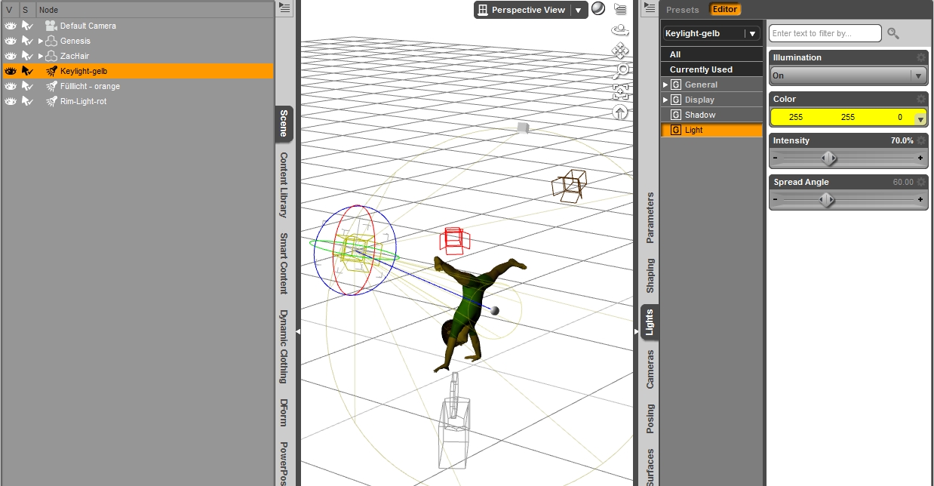Toggle selectability arrow for ZacHair
Viewport: 934px width, 486px height.
27,56
